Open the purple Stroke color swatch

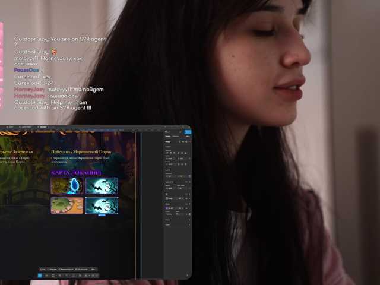(167, 208)
